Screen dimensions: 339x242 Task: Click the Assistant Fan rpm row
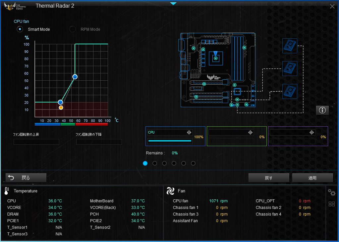pyautogui.click(x=200, y=221)
